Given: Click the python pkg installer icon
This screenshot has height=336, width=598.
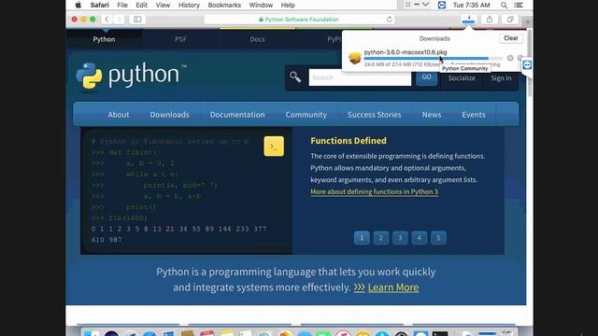Looking at the screenshot, I should (x=355, y=58).
